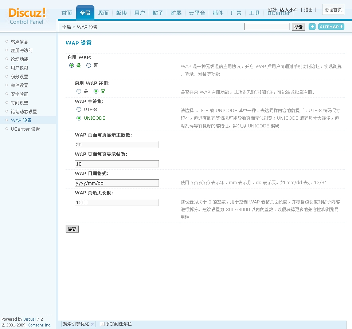352x329 pixels.
Task: Select 否 for 启用 WAP
Action: click(x=89, y=66)
